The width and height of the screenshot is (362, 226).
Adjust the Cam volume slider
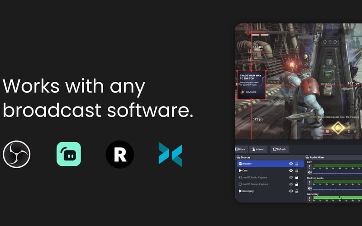[337, 173]
